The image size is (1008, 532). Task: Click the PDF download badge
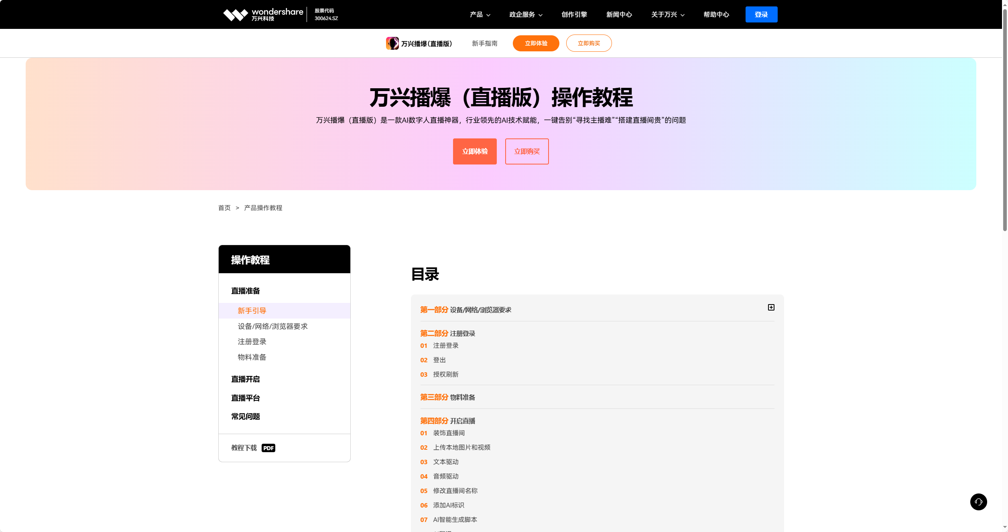point(268,448)
